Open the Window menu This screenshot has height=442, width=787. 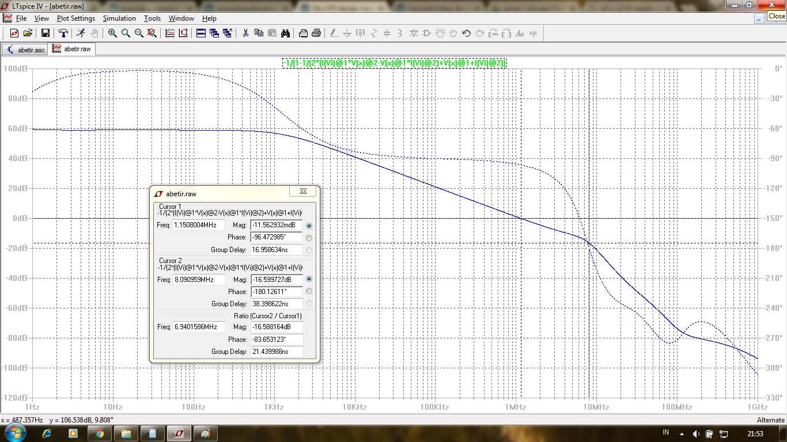181,18
